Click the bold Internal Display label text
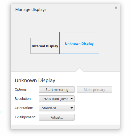 (45, 46)
